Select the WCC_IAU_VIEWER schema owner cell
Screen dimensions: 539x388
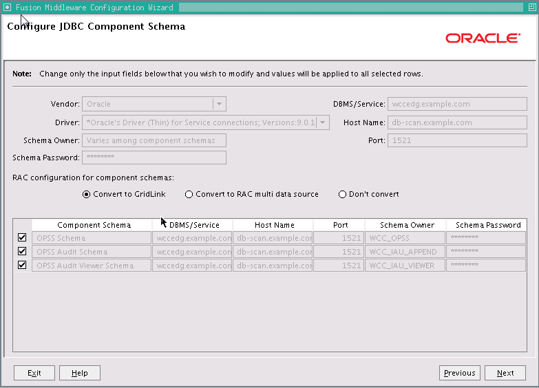(405, 266)
